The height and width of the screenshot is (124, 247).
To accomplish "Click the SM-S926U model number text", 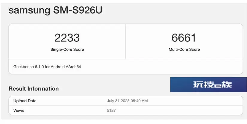I will (x=78, y=10).
